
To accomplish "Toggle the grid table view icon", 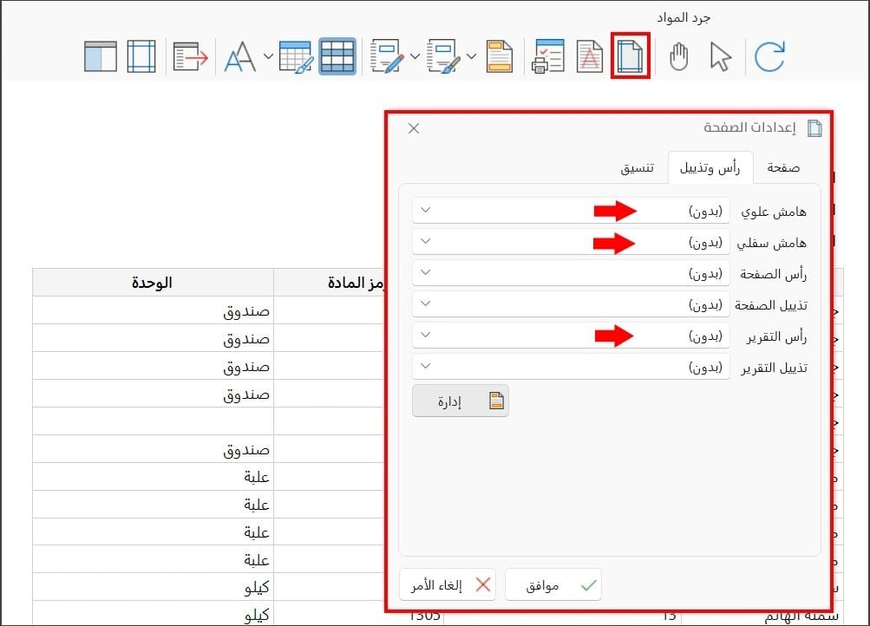I will pos(337,56).
